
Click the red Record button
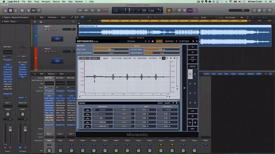(105, 10)
